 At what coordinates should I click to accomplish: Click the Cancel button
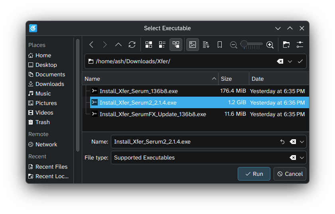(290, 174)
